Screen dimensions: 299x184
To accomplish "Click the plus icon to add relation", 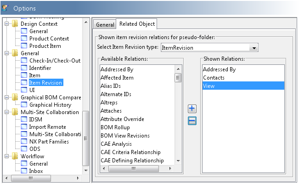I will (192, 109).
